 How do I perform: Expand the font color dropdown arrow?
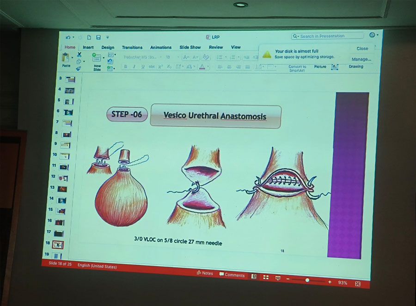[208, 67]
